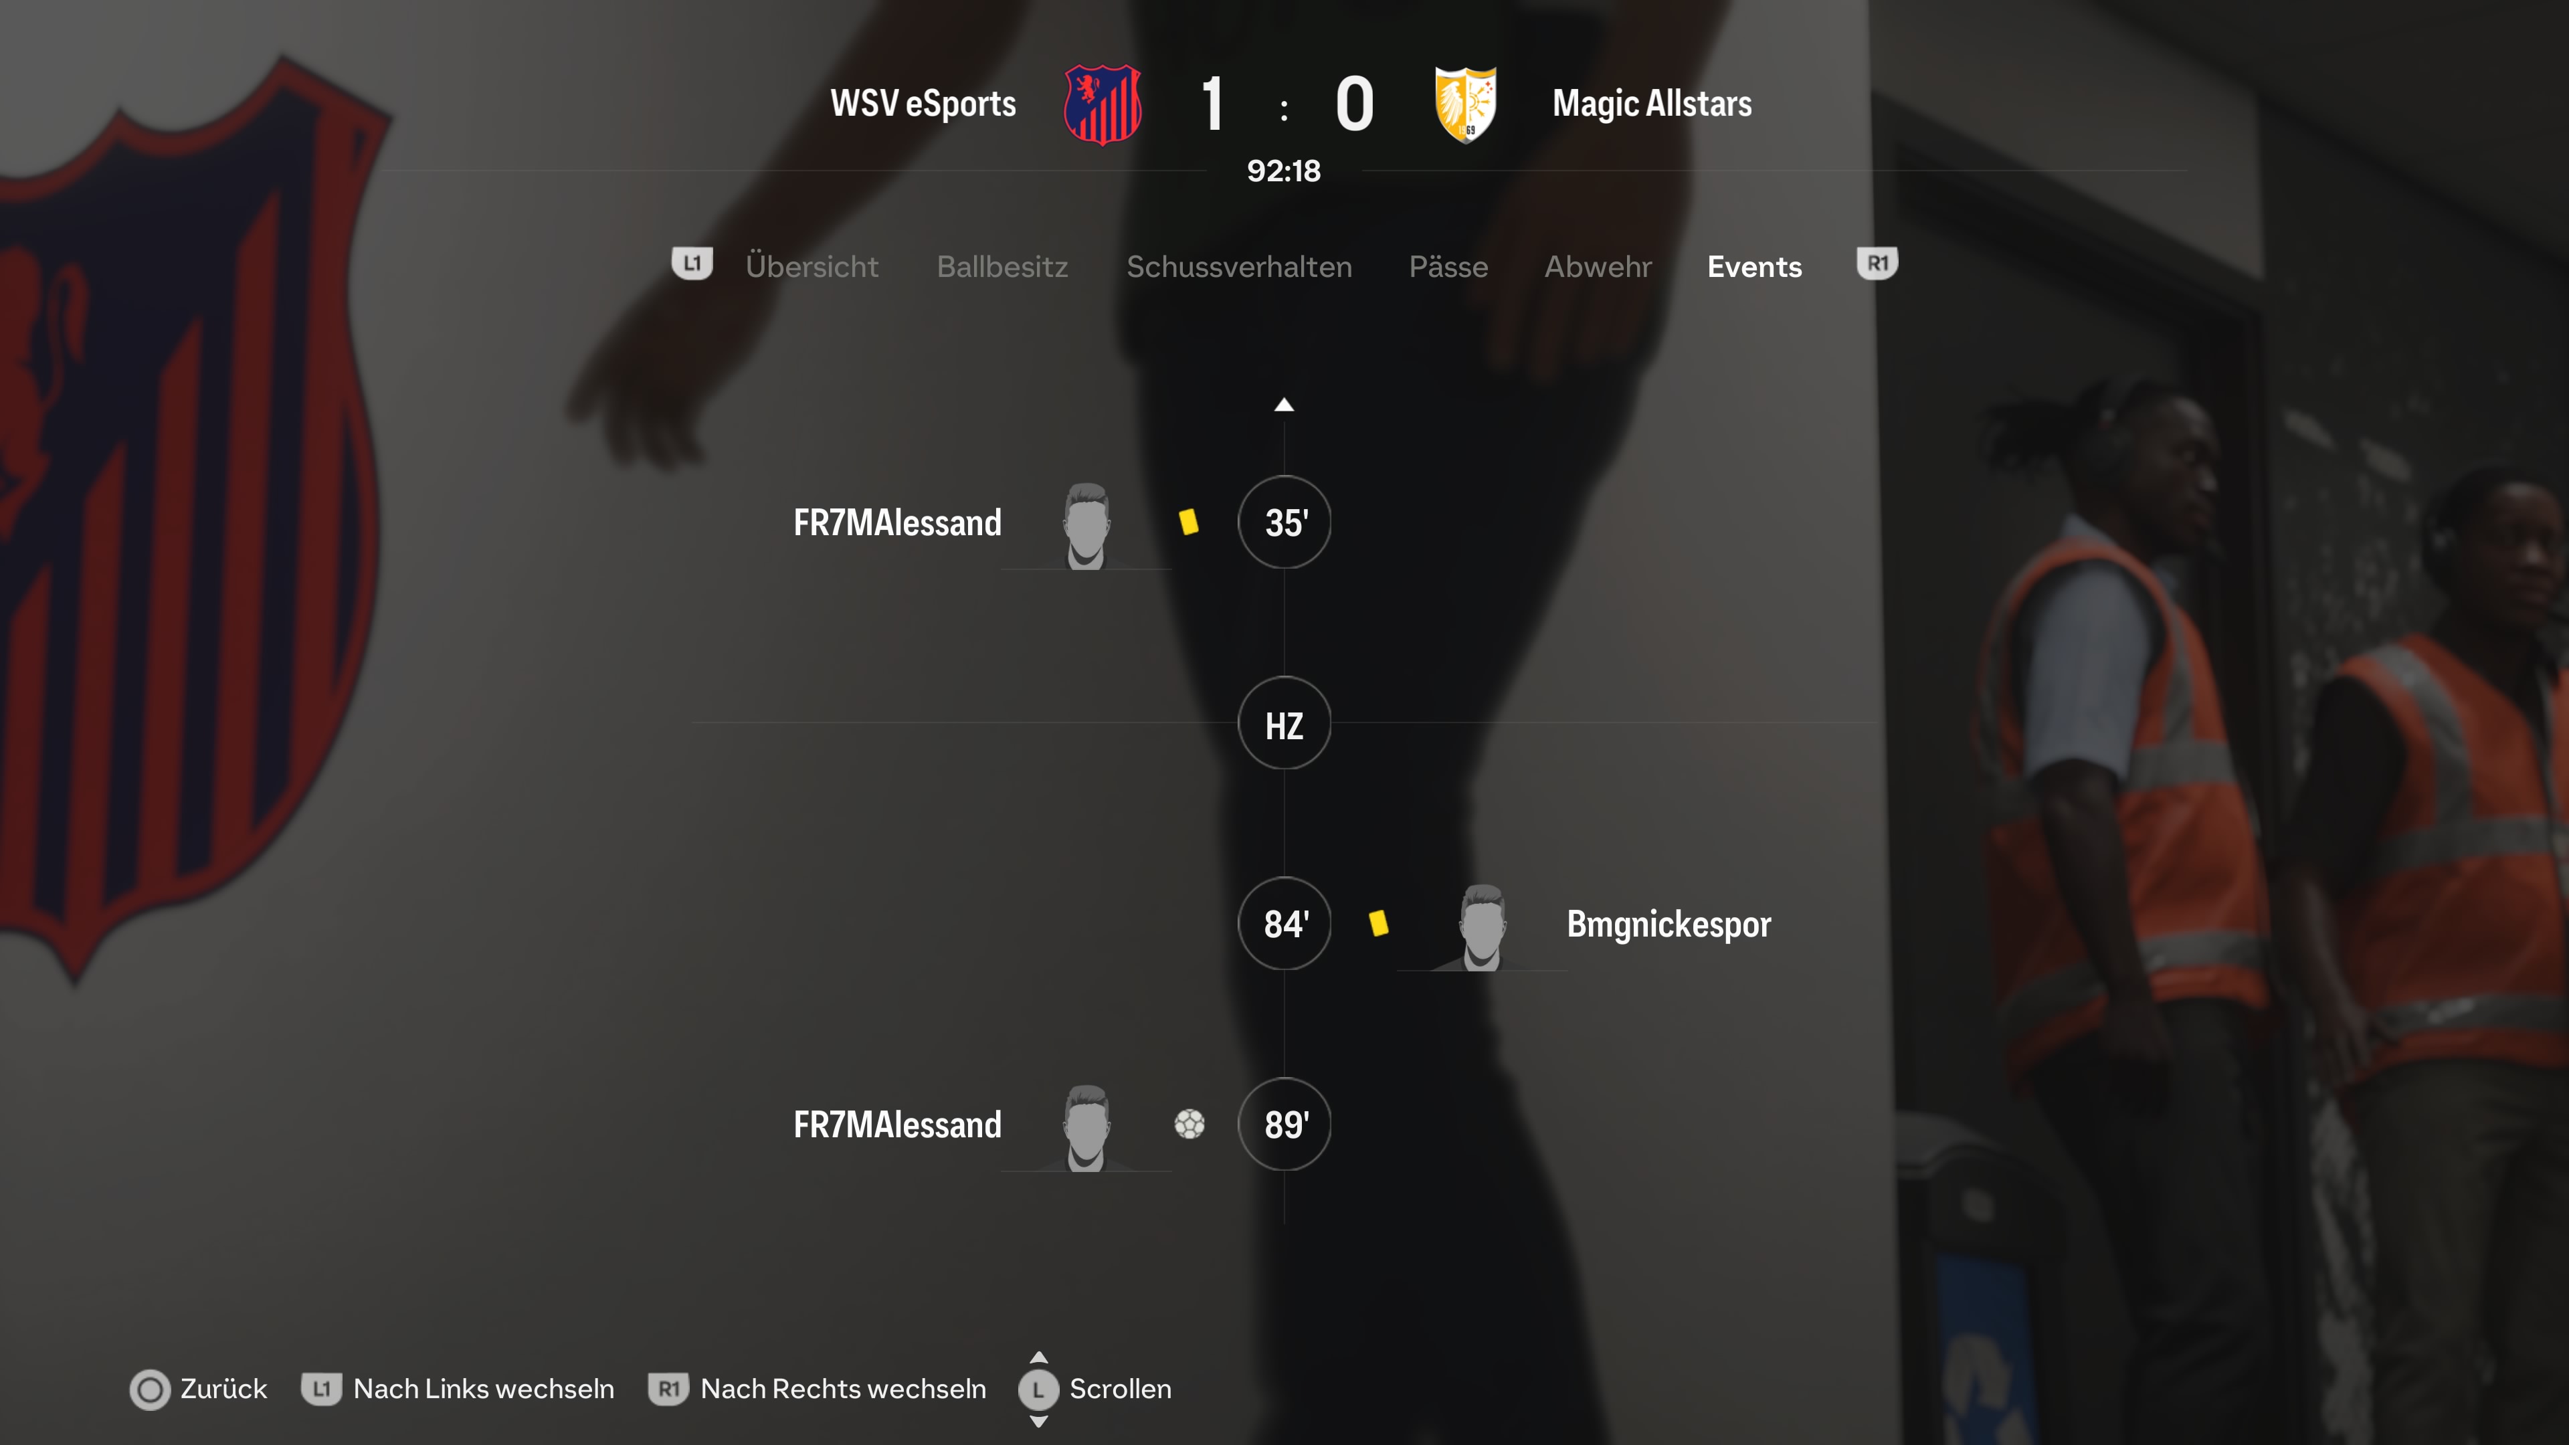This screenshot has width=2569, height=1445.
Task: Click the yellow card icon at 35'
Action: (x=1187, y=522)
